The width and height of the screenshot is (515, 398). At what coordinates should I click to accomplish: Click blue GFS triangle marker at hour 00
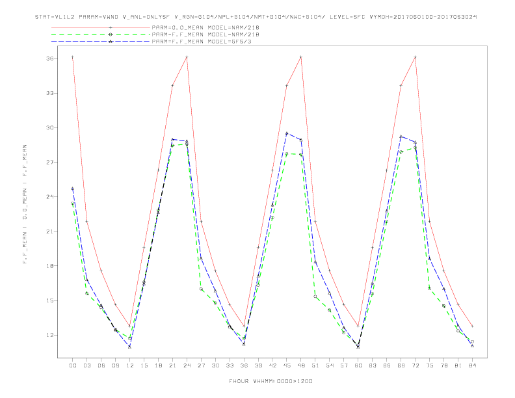click(73, 189)
